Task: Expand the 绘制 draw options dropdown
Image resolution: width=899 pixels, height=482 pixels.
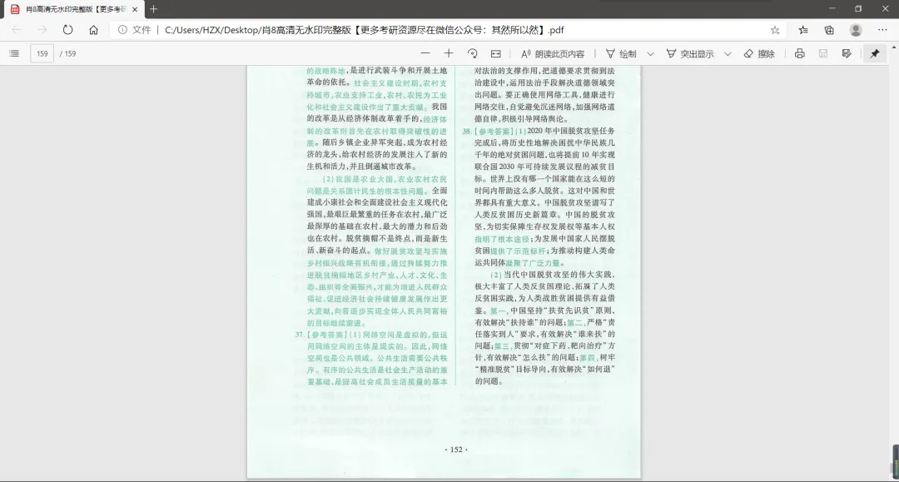Action: pos(650,53)
